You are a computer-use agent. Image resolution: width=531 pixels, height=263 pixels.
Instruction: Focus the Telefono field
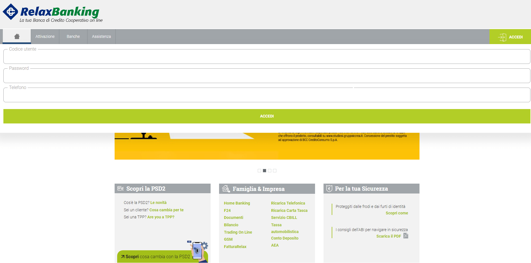pos(267,95)
